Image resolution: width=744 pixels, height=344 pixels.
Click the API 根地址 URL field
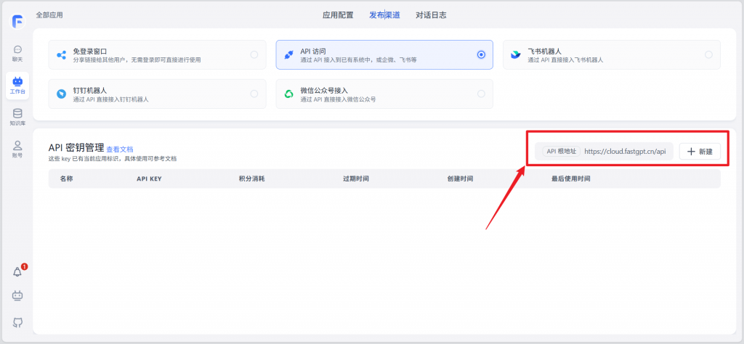[625, 151]
